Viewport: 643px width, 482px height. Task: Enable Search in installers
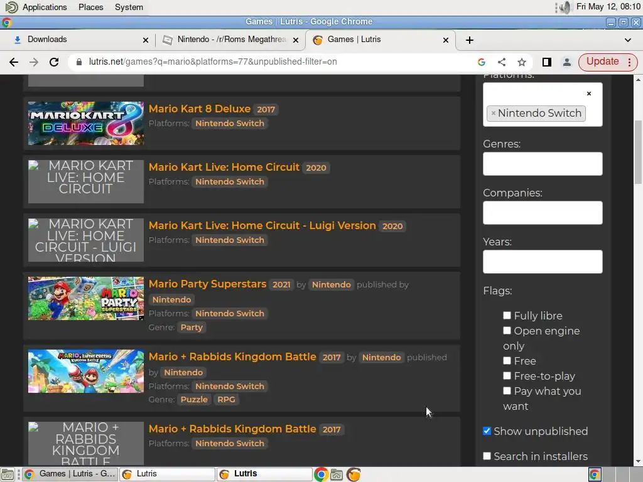point(487,456)
